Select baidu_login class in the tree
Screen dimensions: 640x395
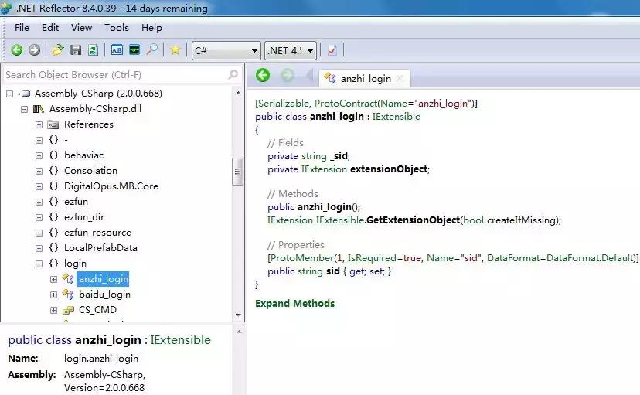click(x=104, y=295)
